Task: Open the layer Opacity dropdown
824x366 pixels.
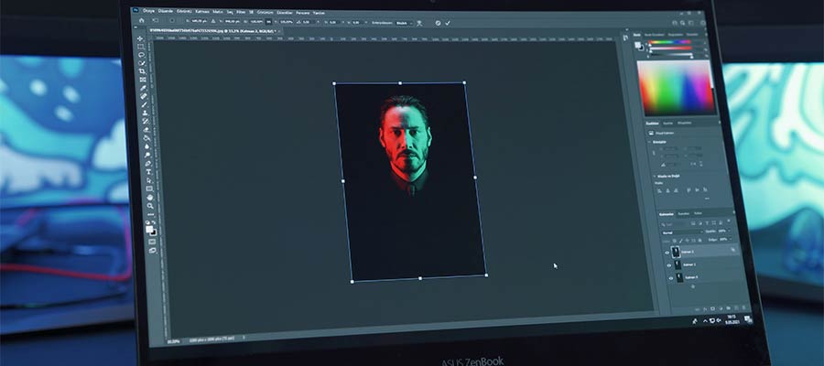Action: coord(730,231)
